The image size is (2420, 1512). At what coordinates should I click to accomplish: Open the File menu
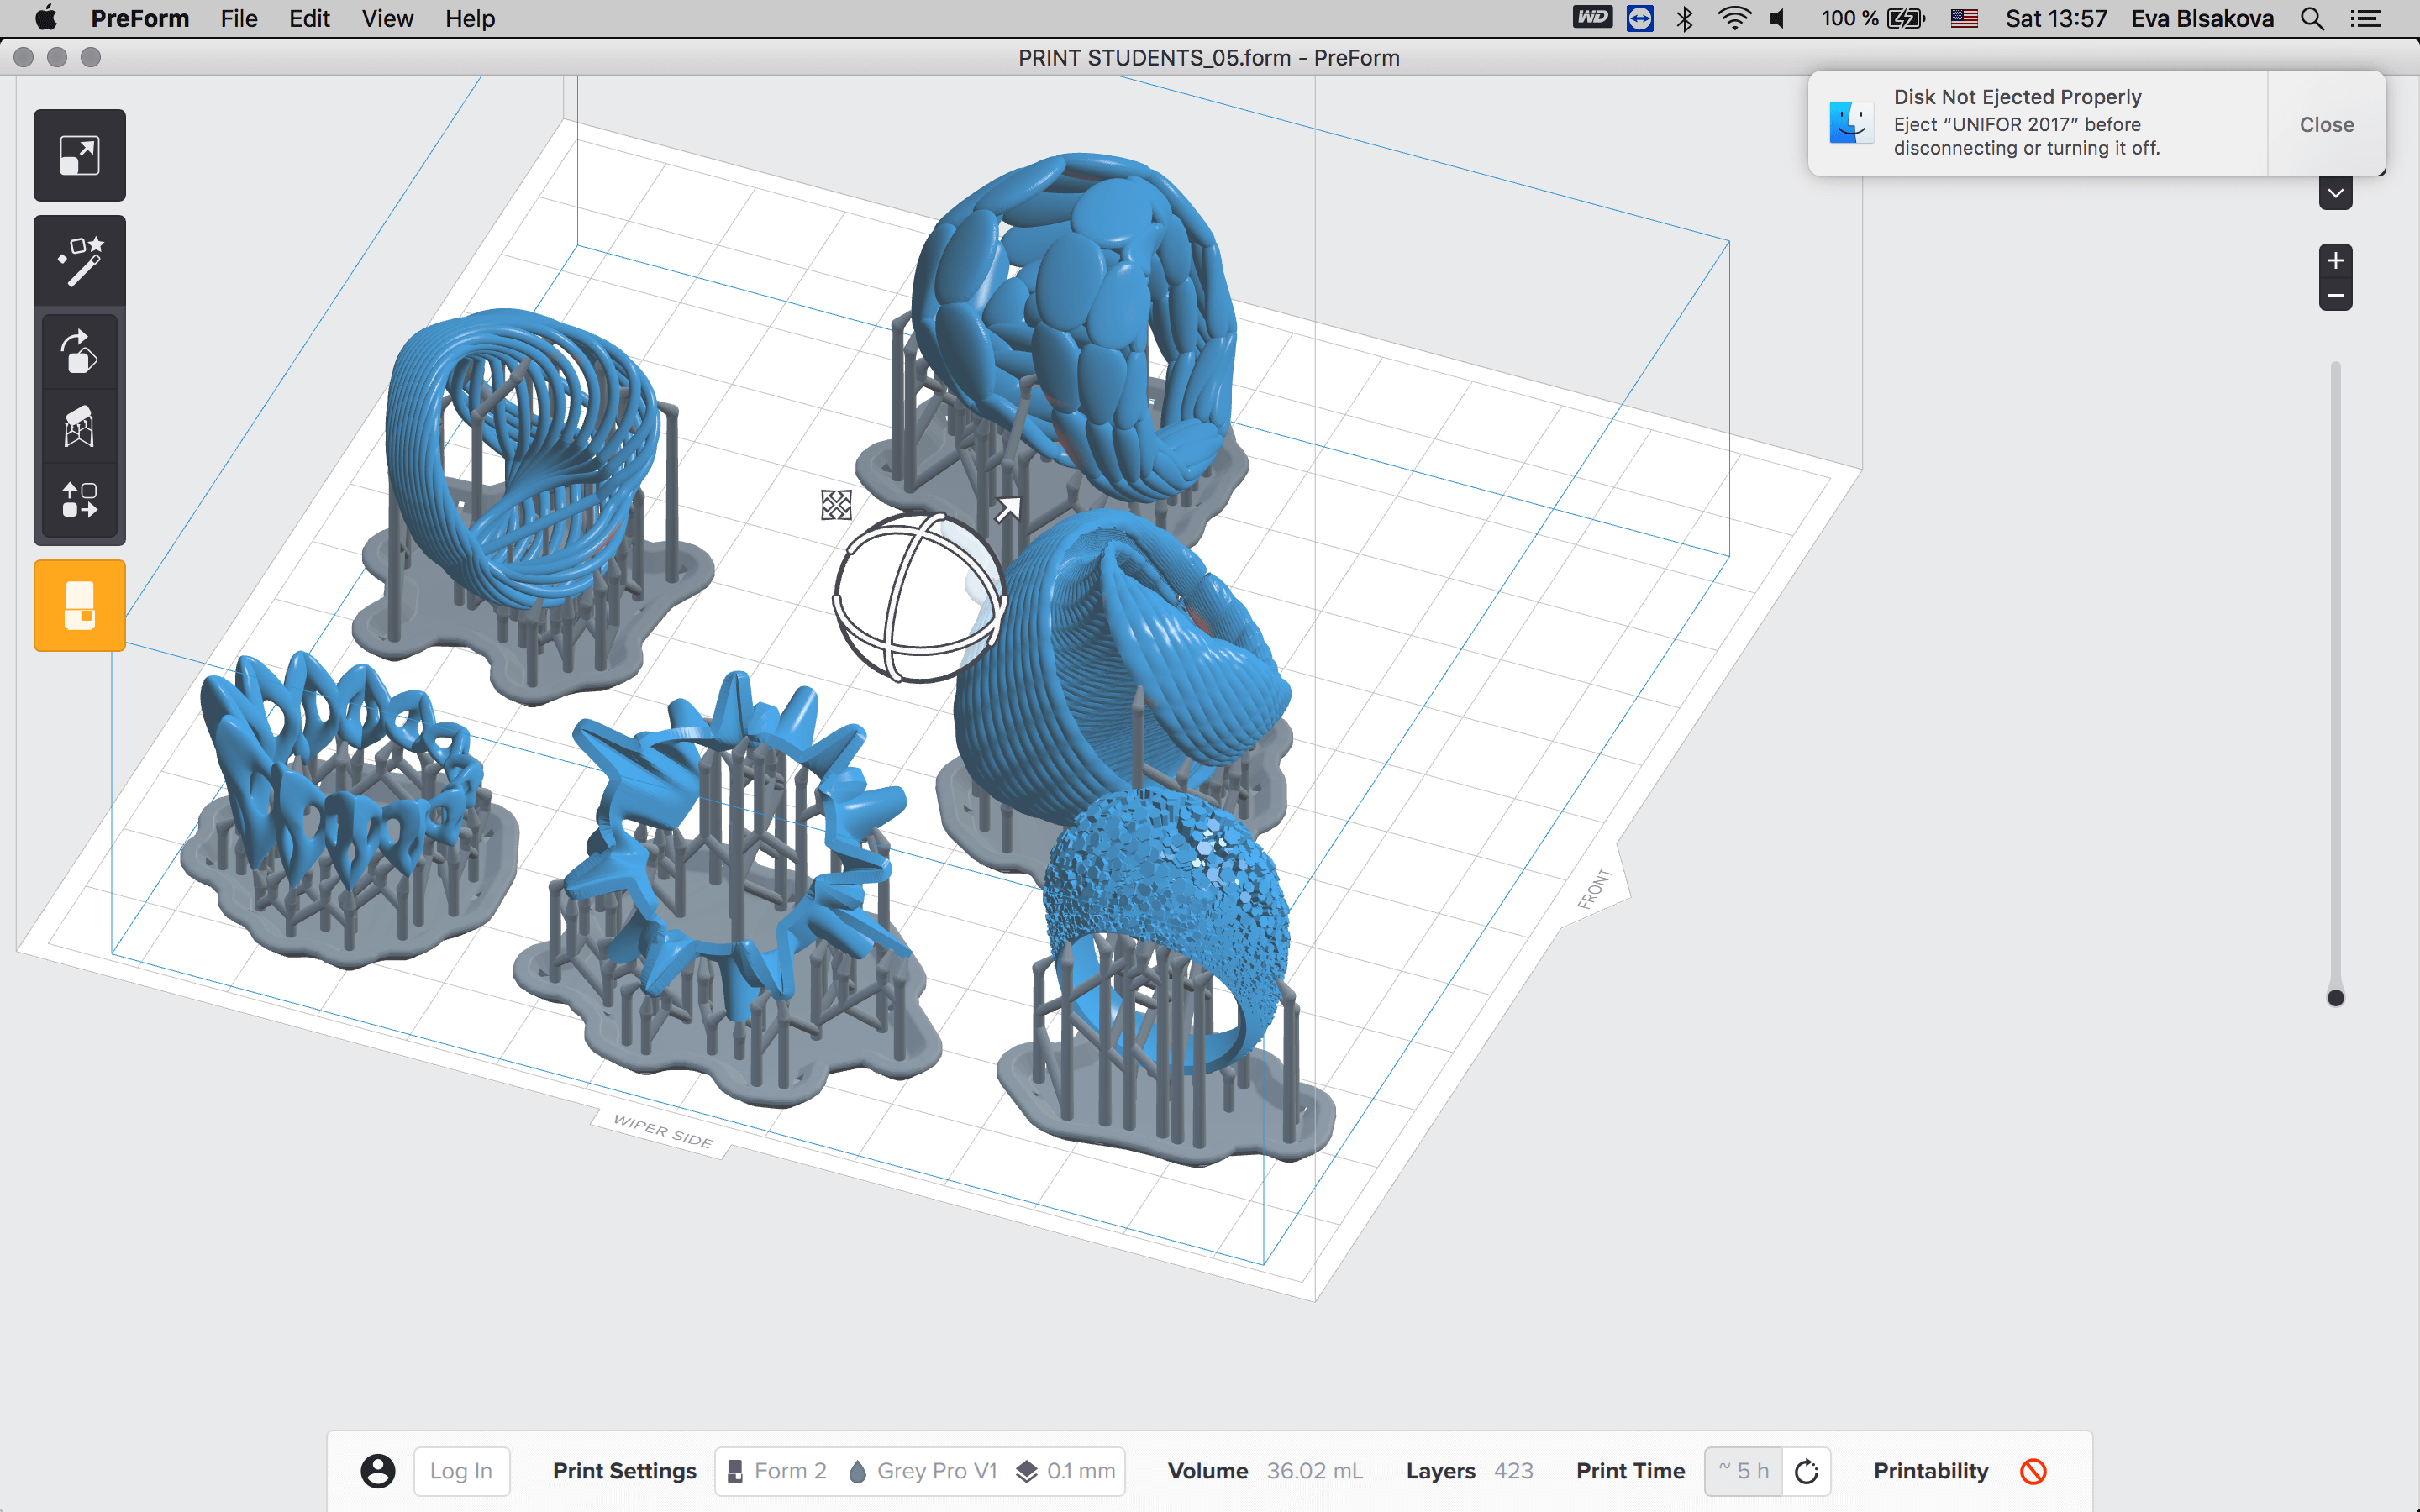click(239, 18)
